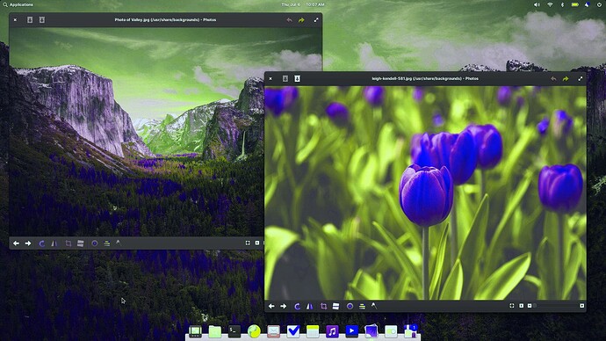Launch Mail from the dock
Screen dimensions: 606x341
(274, 331)
